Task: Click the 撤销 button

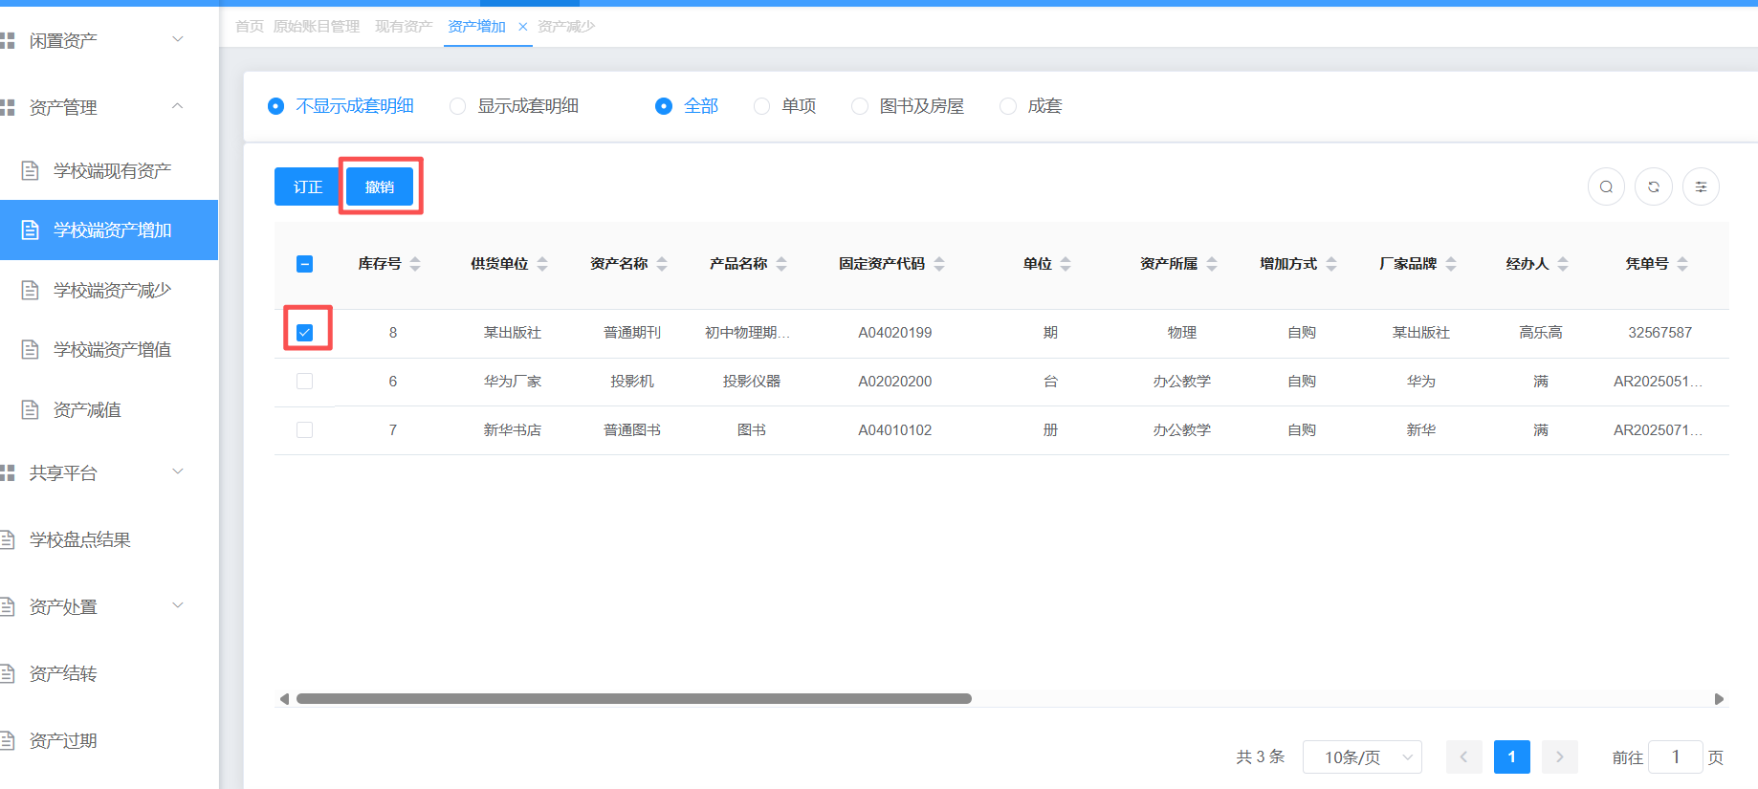Action: pos(380,186)
